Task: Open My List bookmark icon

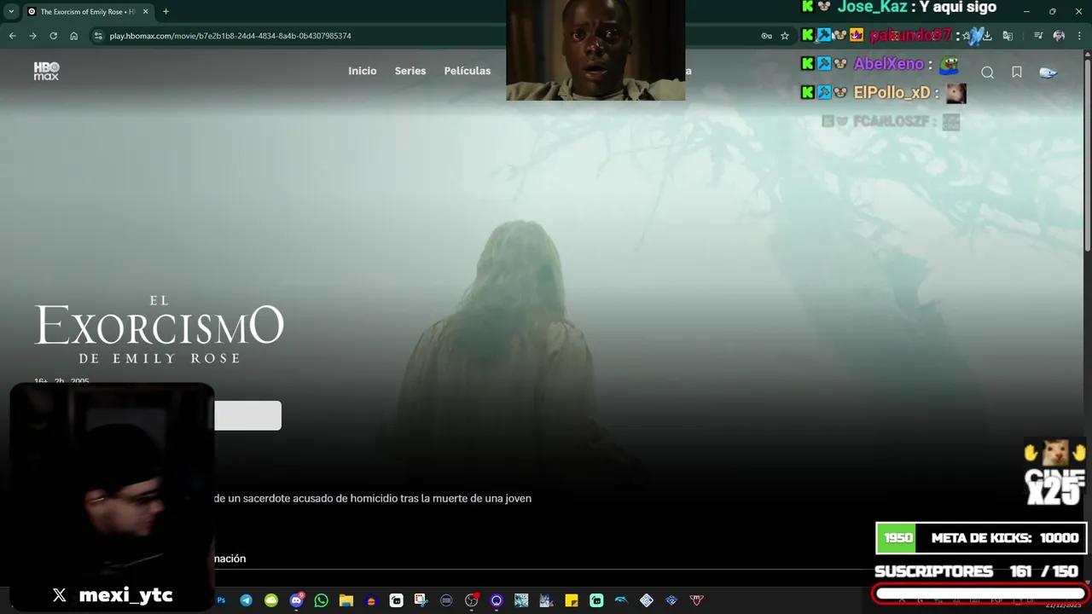Action: point(1017,72)
